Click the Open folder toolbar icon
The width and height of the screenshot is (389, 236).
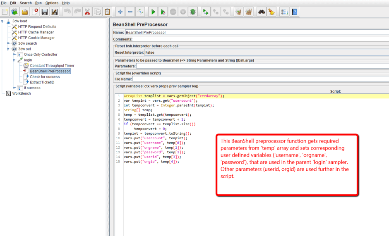click(25, 12)
